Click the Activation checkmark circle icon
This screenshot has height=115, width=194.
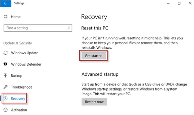pyautogui.click(x=6, y=110)
